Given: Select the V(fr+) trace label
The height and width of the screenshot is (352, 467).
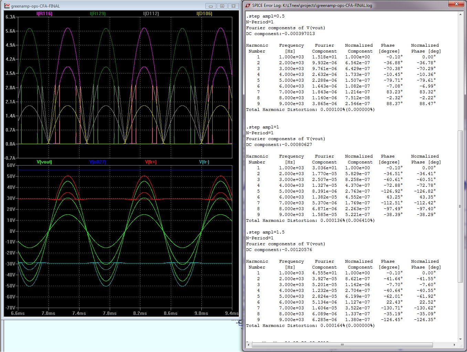Looking at the screenshot, I should point(151,162).
